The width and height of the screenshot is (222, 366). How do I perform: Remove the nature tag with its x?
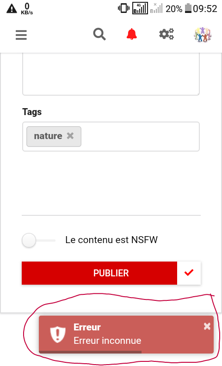tap(70, 135)
